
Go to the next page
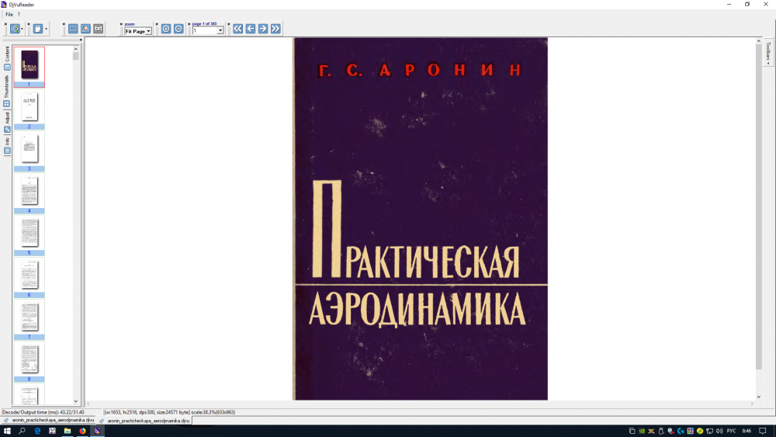point(263,29)
